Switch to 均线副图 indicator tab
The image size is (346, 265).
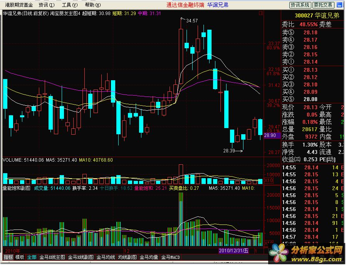click(x=127, y=257)
